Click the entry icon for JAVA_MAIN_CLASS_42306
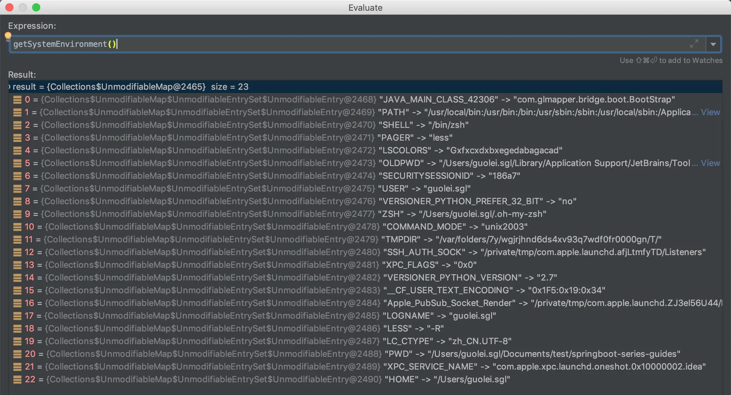This screenshot has width=731, height=395. 17,99
